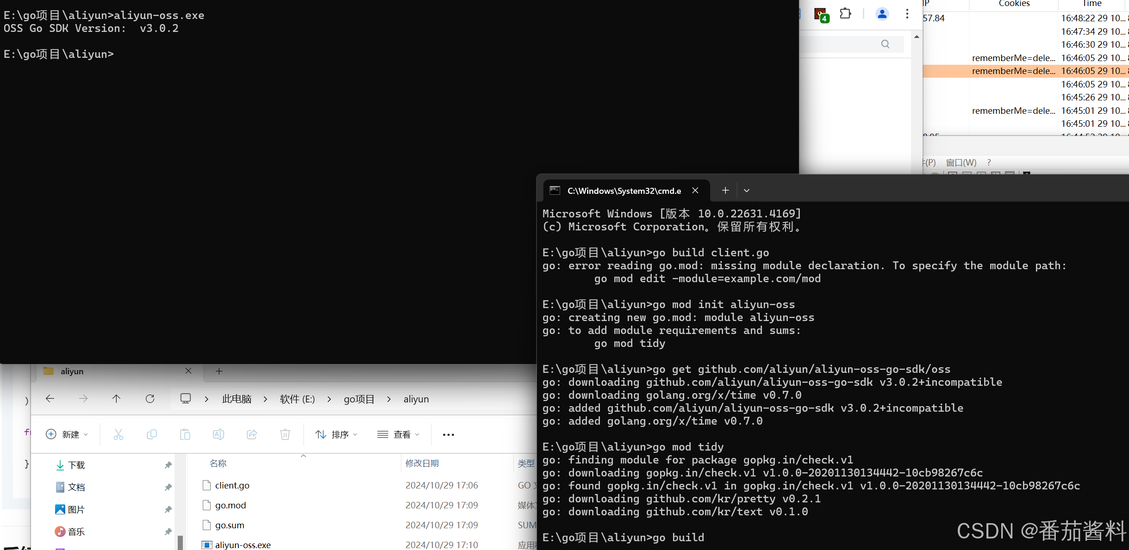Click the aliyun breadcrumb
This screenshot has height=550, width=1129.
click(416, 399)
